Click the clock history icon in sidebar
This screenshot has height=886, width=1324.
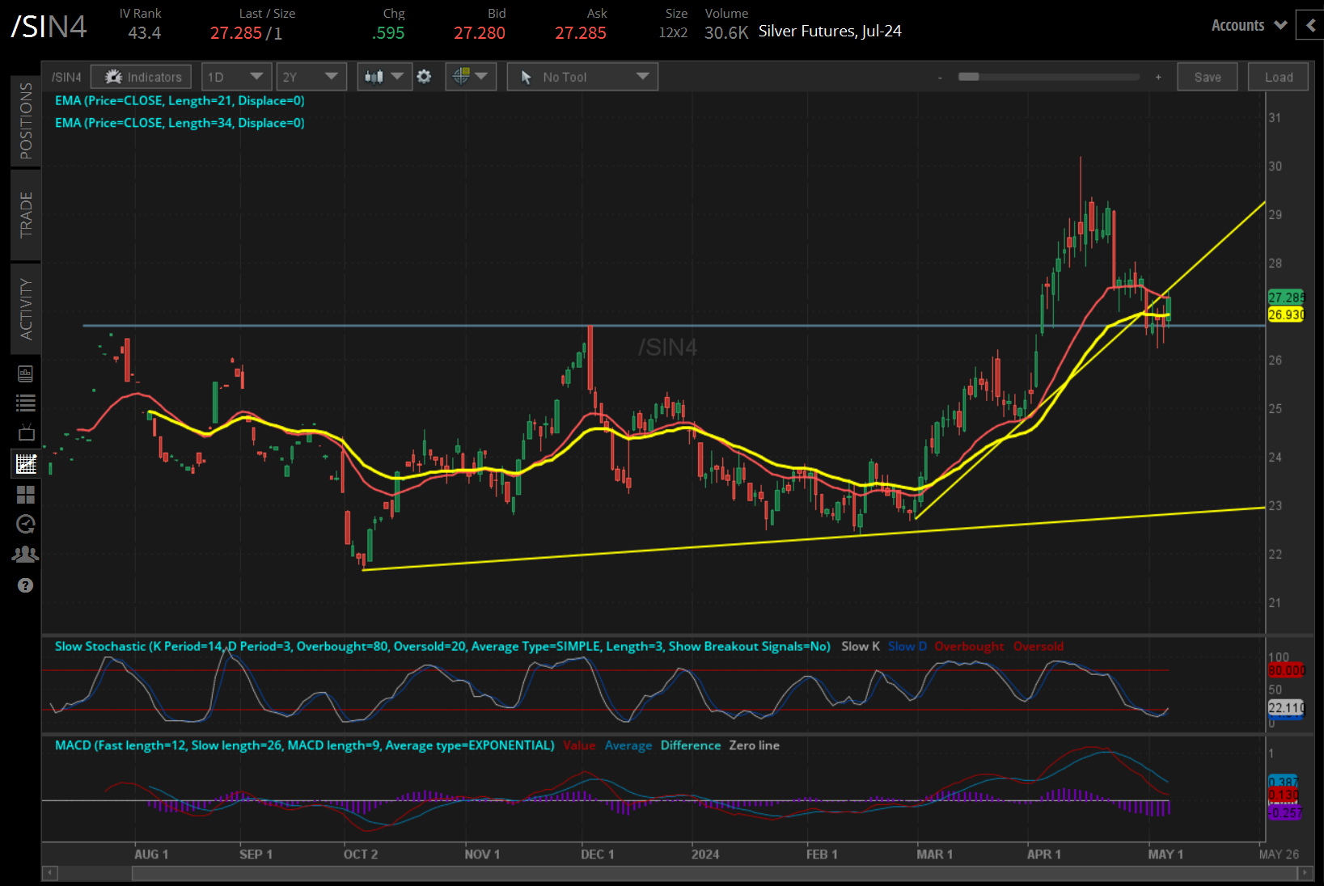point(25,524)
